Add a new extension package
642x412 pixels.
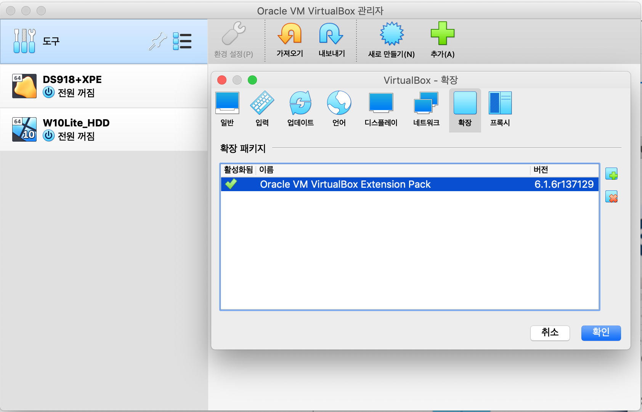[x=612, y=174]
